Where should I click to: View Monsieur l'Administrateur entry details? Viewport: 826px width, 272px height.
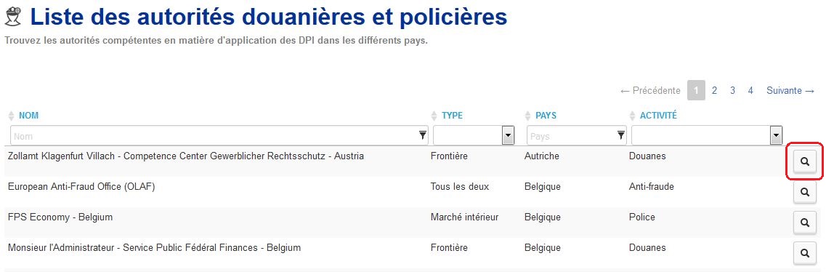[804, 254]
